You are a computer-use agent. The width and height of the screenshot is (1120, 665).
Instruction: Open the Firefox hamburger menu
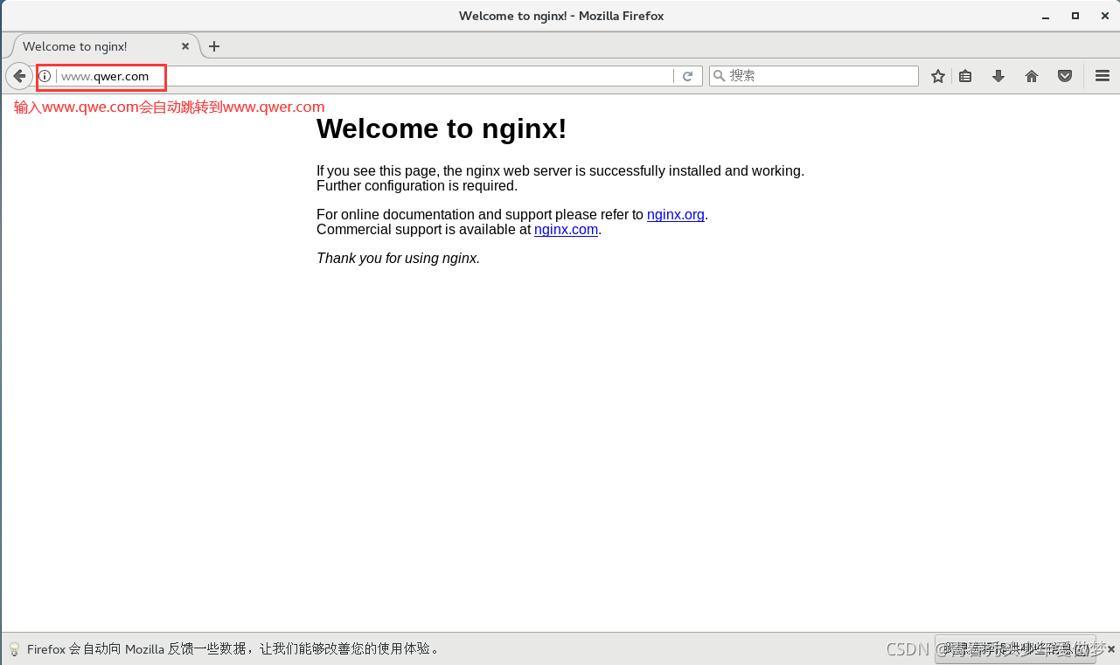[1103, 76]
